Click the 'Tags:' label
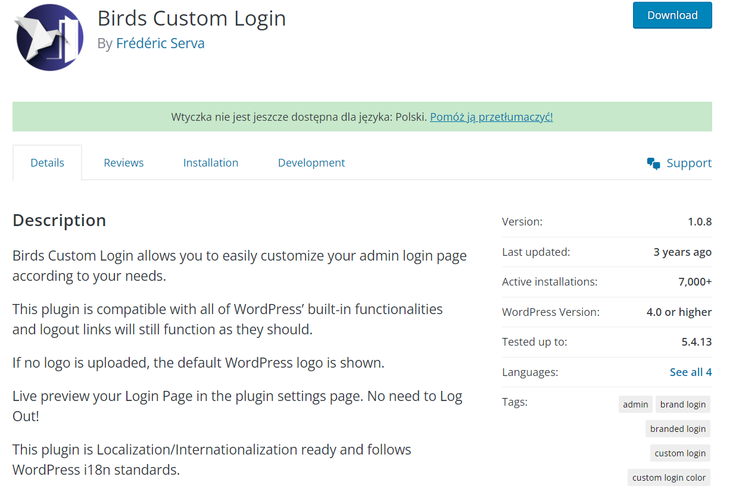Viewport: 739px width, 492px height. coord(515,402)
